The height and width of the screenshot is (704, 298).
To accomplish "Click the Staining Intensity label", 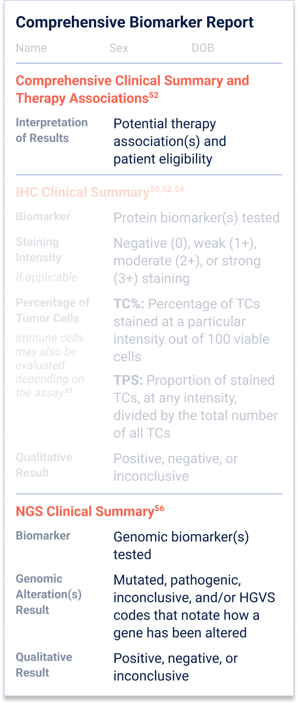I will coord(39,250).
